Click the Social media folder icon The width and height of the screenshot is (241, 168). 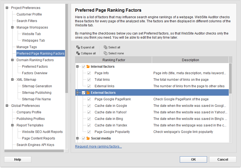pos(88,138)
